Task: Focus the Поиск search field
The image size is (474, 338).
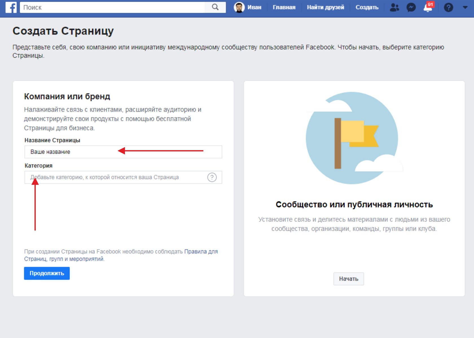Action: (x=112, y=7)
